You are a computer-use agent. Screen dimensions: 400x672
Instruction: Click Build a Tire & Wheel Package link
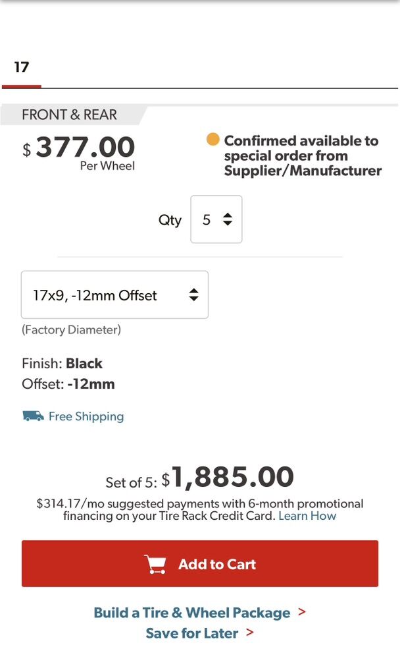point(192,613)
